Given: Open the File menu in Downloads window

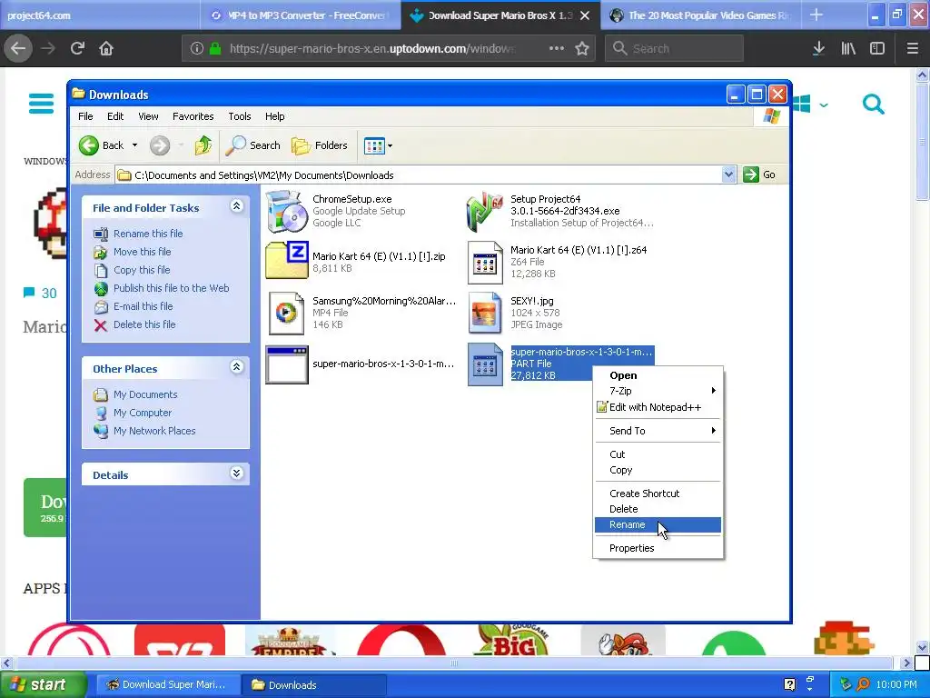Looking at the screenshot, I should click(85, 116).
